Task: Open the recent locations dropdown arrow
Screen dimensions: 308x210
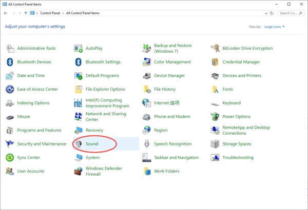Action: 20,13
